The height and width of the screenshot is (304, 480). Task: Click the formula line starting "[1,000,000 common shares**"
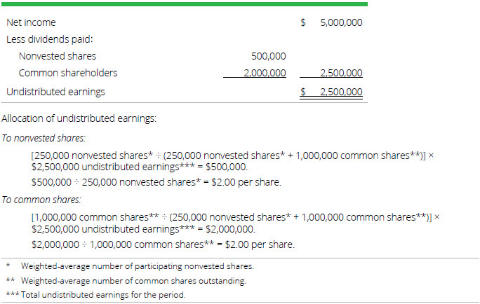coord(235,217)
